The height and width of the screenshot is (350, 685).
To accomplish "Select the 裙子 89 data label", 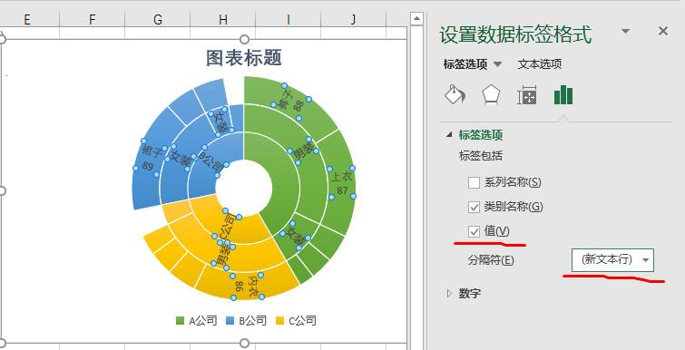I will [x=150, y=158].
